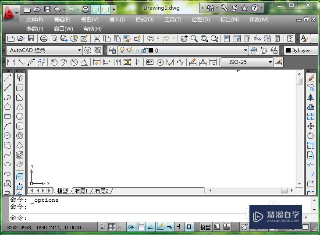Switch to the 布局2 layout tab

[x=101, y=191]
